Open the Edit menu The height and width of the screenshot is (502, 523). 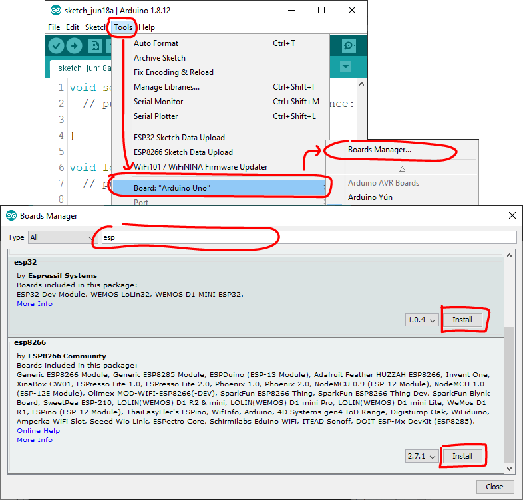pos(73,27)
